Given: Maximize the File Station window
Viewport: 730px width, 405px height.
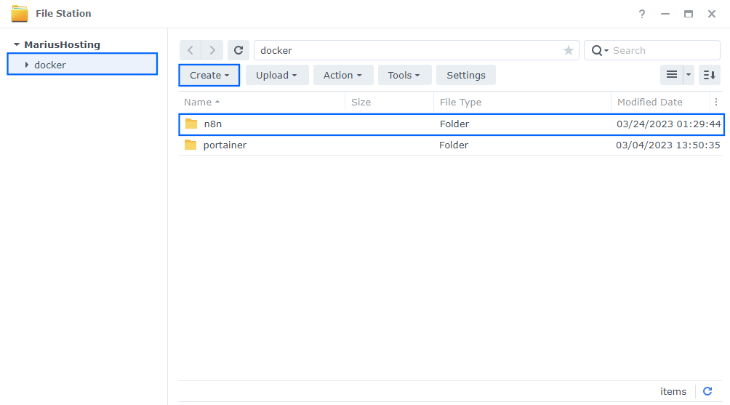Looking at the screenshot, I should point(689,14).
